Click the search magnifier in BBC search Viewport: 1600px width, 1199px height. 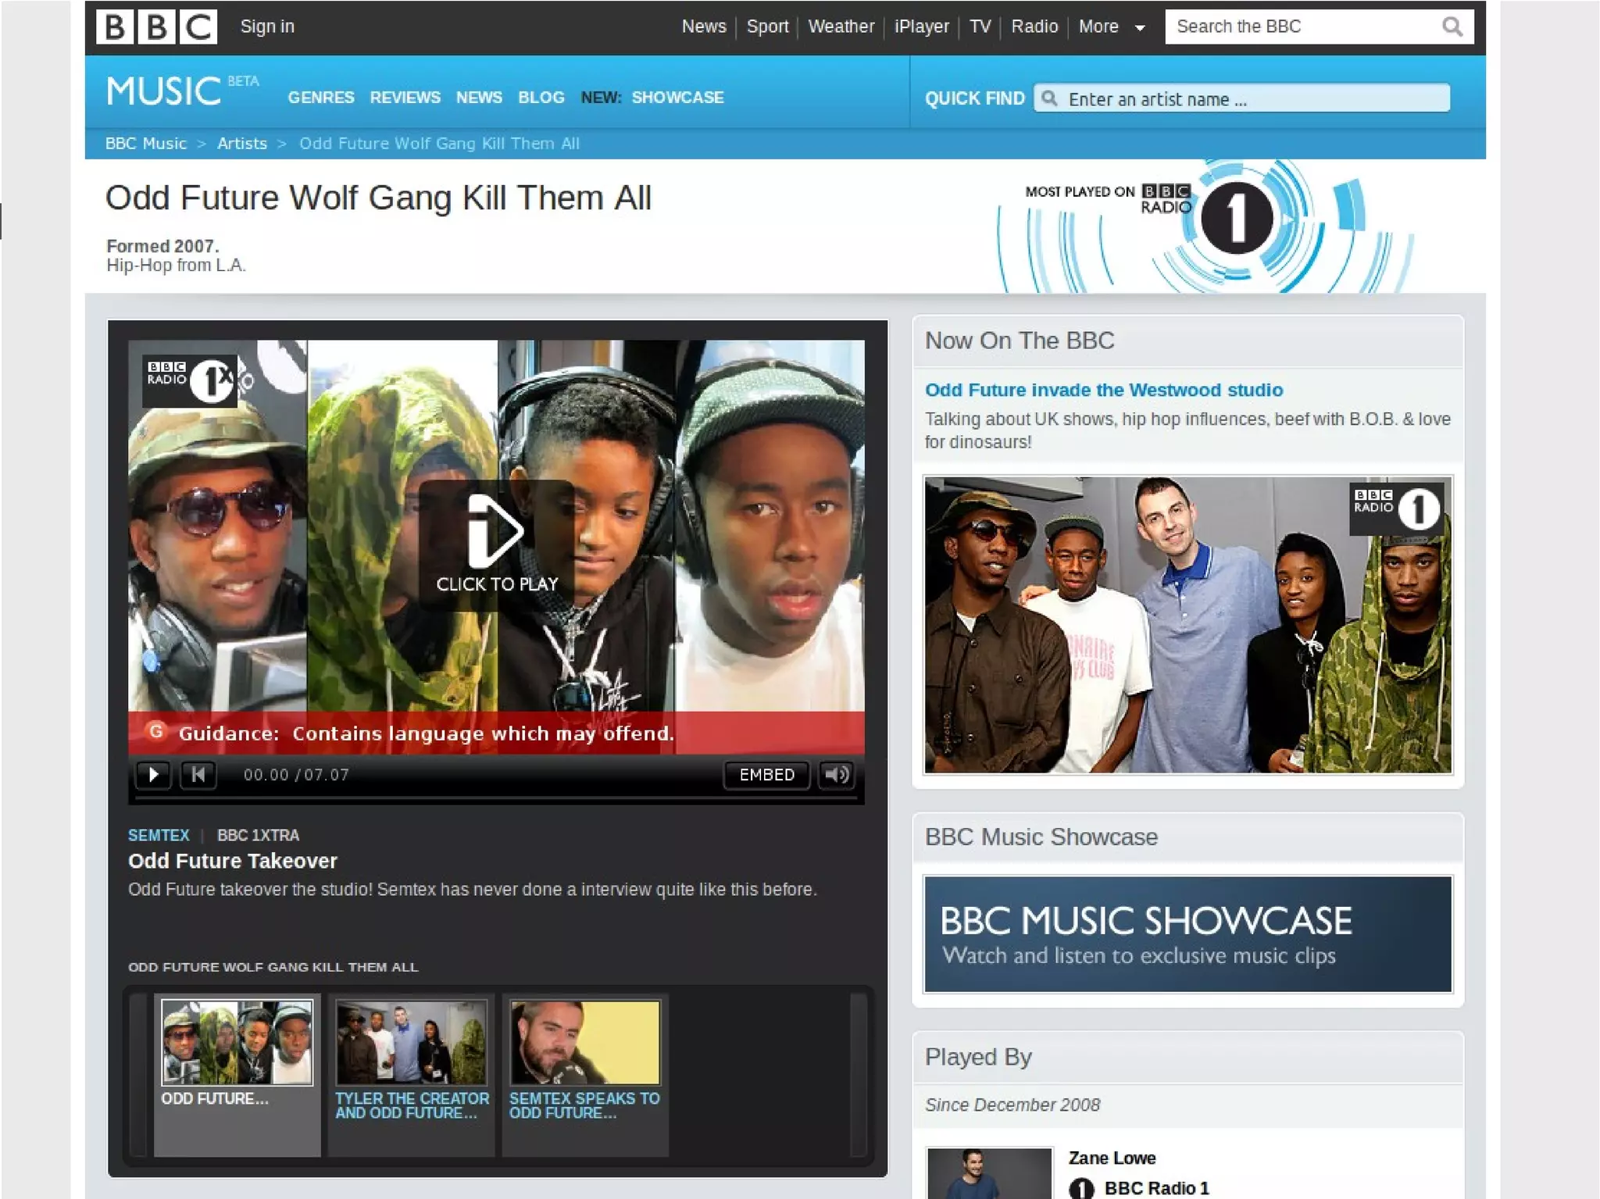pyautogui.click(x=1452, y=27)
